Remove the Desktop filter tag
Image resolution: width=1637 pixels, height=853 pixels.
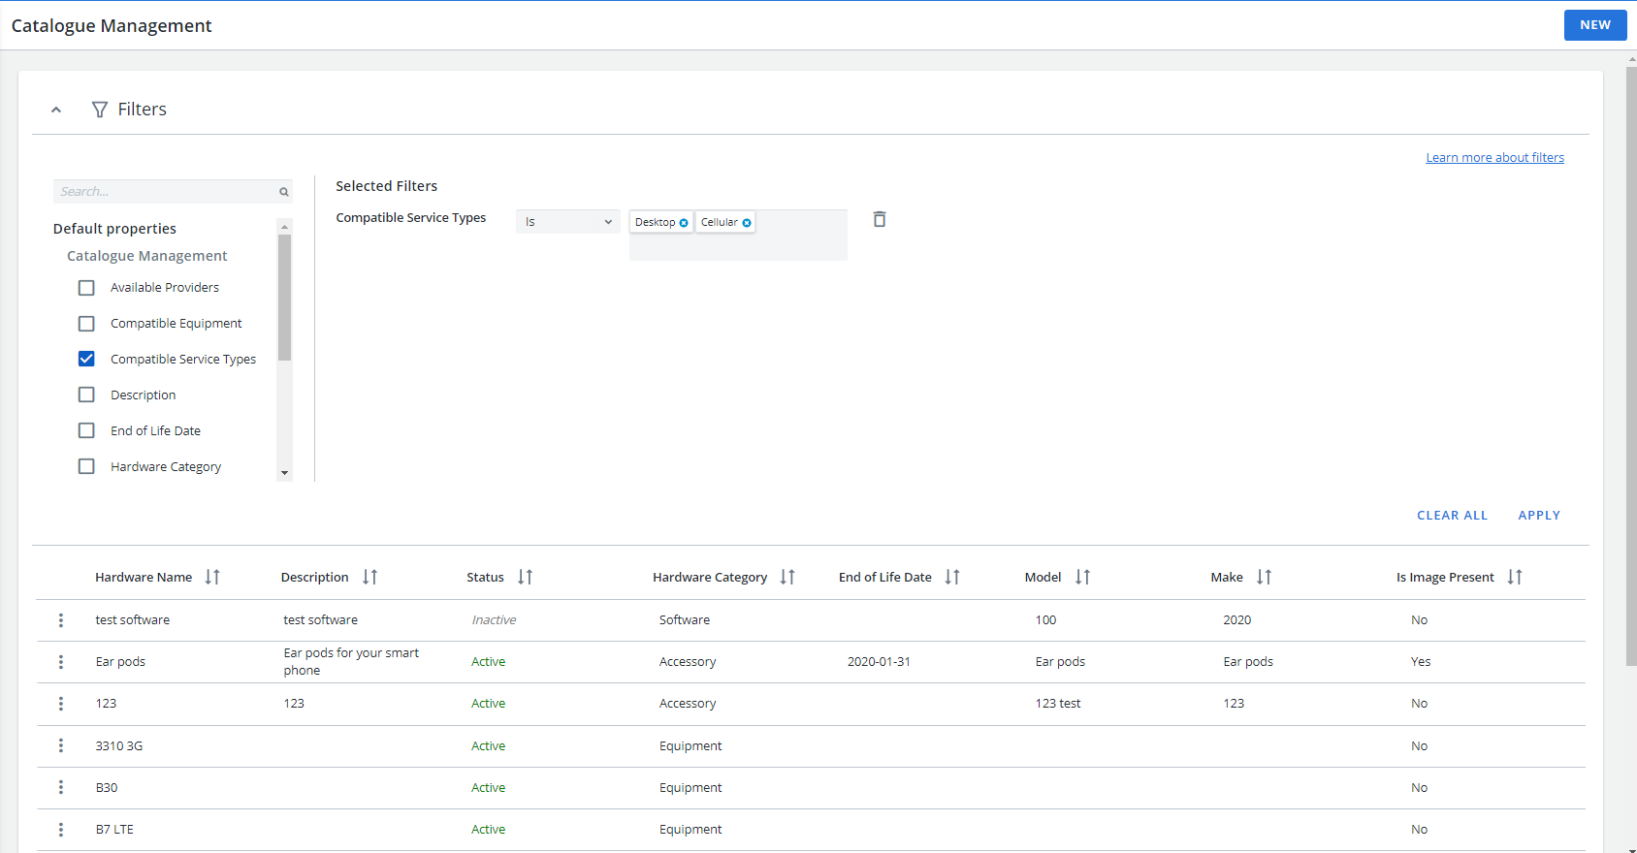(684, 223)
